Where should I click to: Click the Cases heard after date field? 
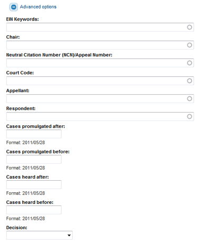(x=34, y=184)
